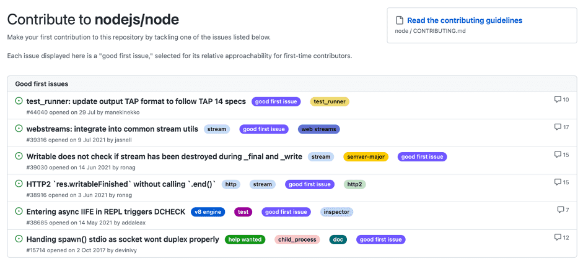Open the webstreams common stream utils issue
Viewport: 583px width, 264px height.
[112, 129]
